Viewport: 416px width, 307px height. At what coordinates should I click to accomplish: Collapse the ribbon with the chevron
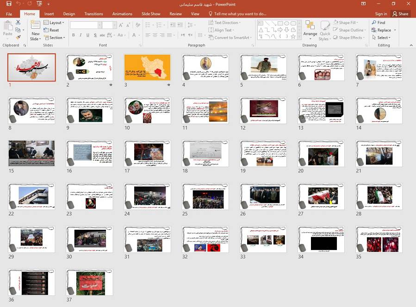click(x=410, y=45)
